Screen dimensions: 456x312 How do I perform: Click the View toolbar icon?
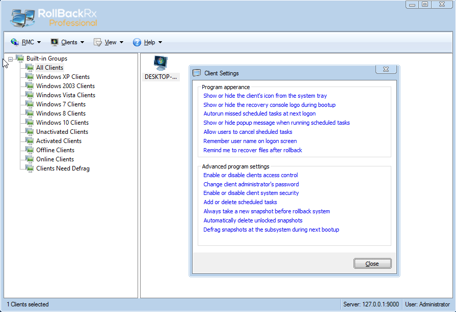(98, 42)
